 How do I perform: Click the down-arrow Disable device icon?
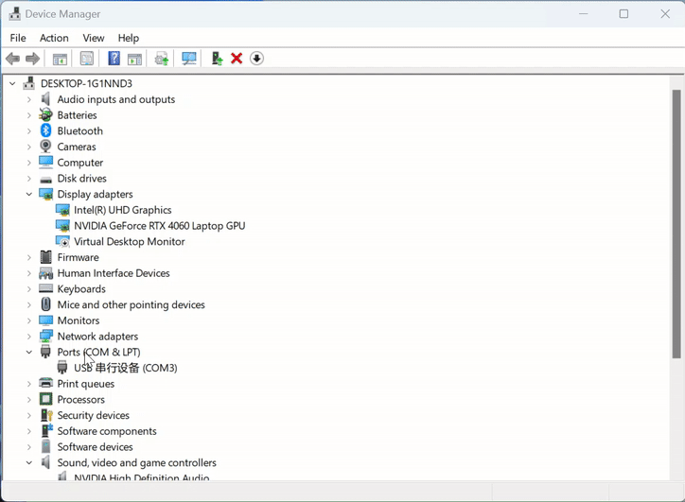click(257, 59)
